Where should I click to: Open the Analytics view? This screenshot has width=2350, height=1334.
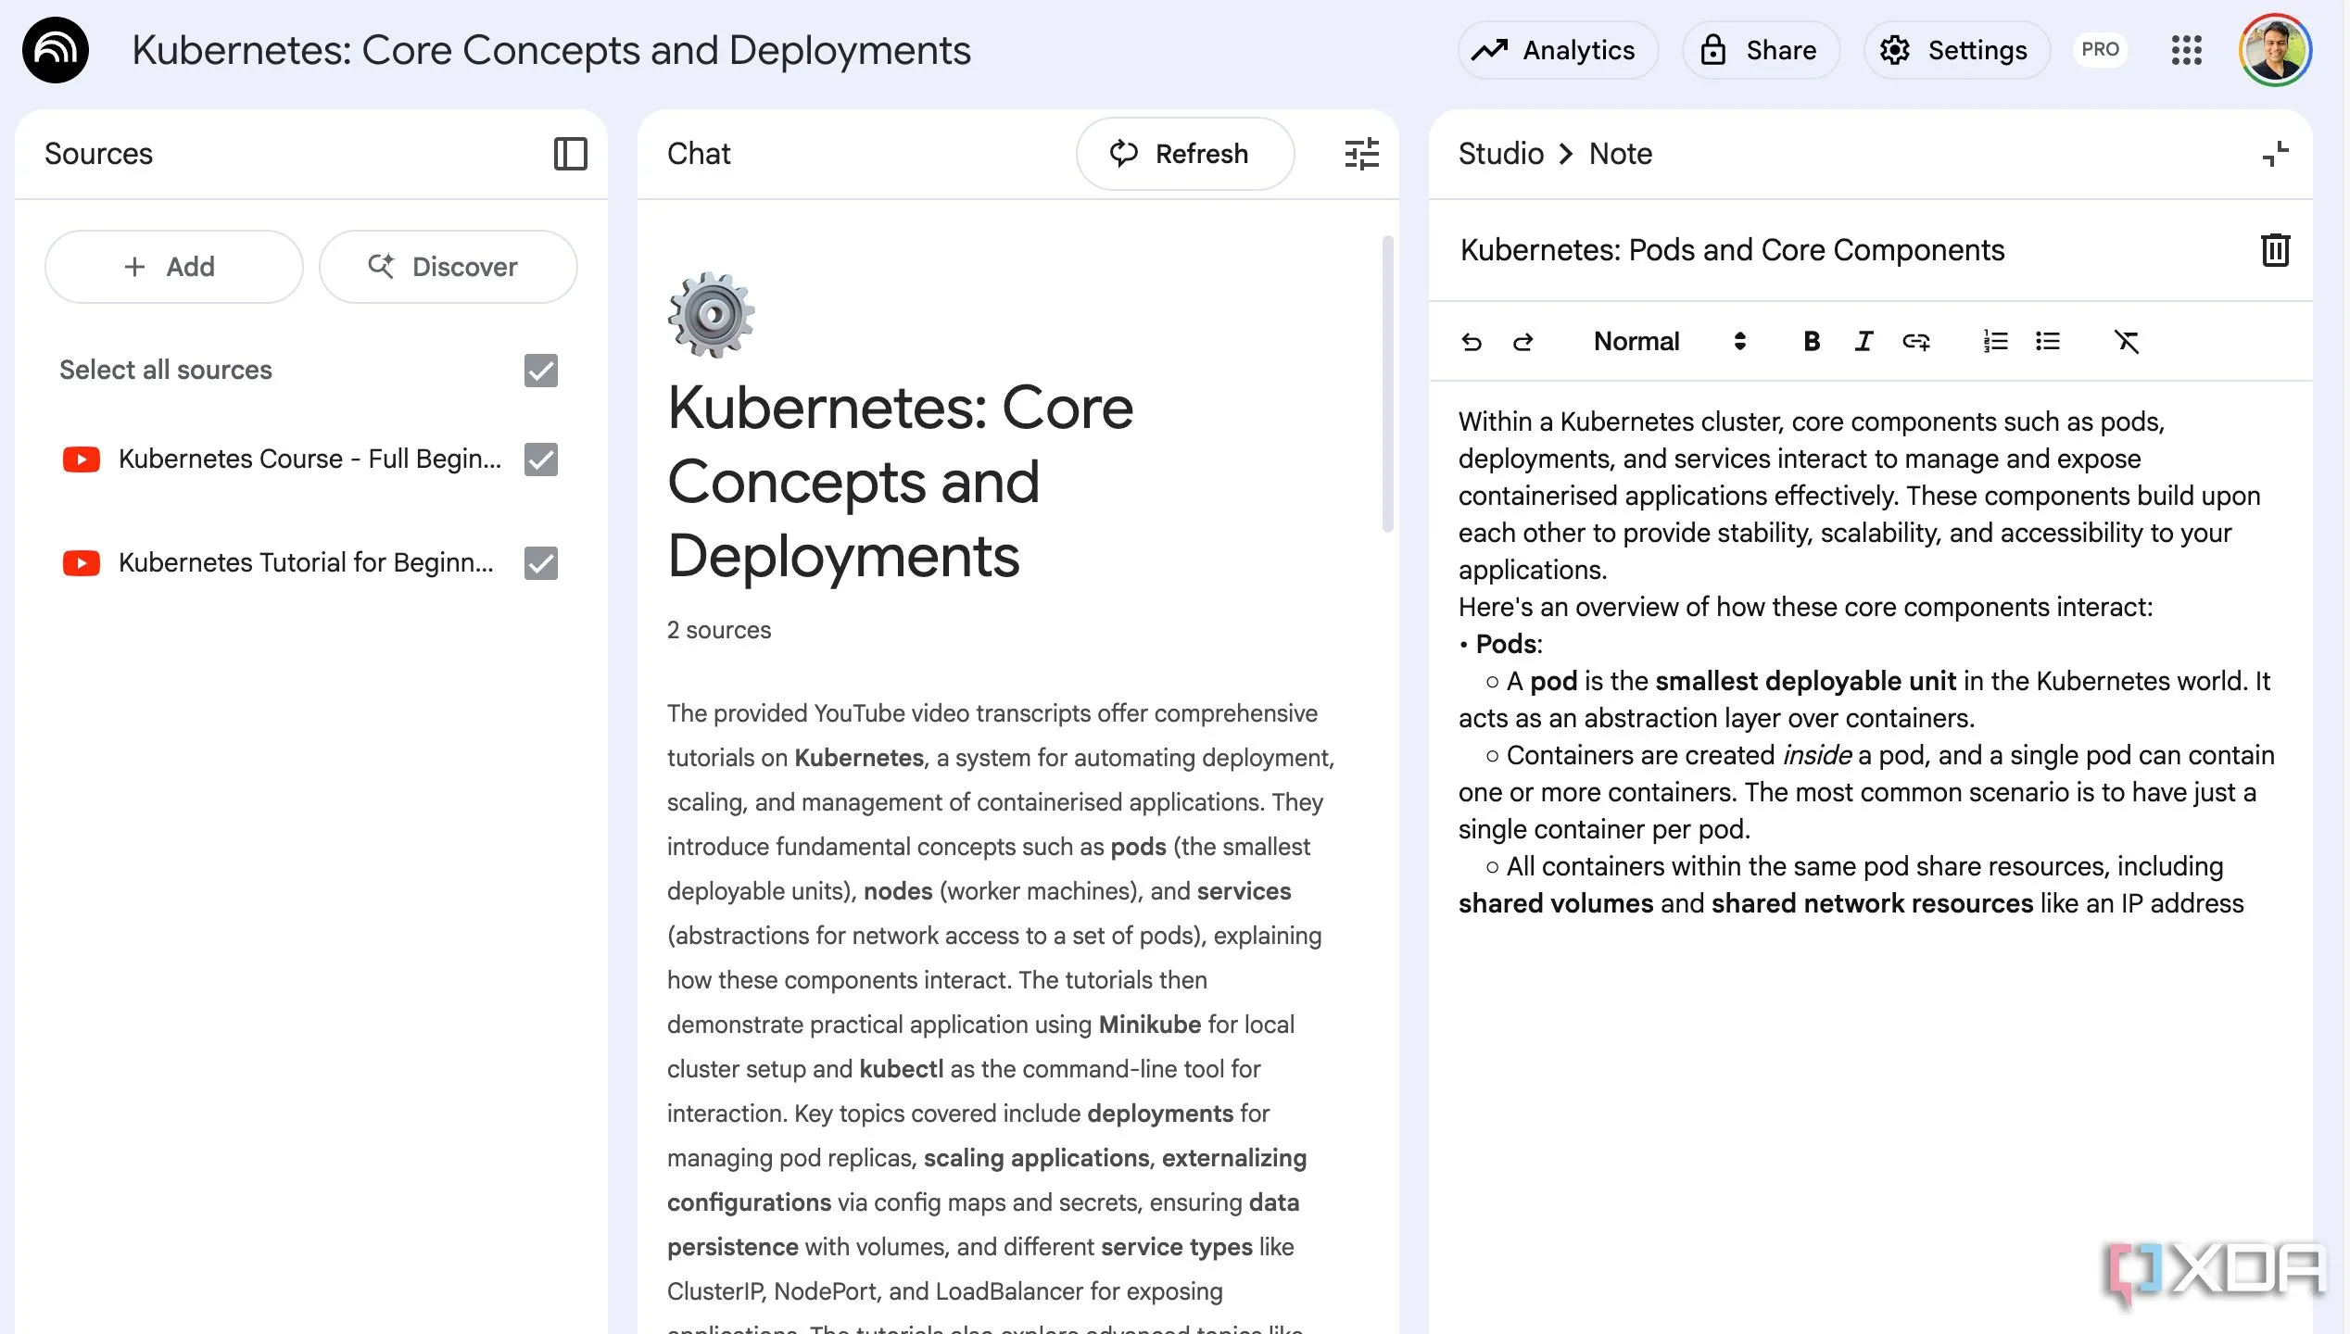point(1558,50)
